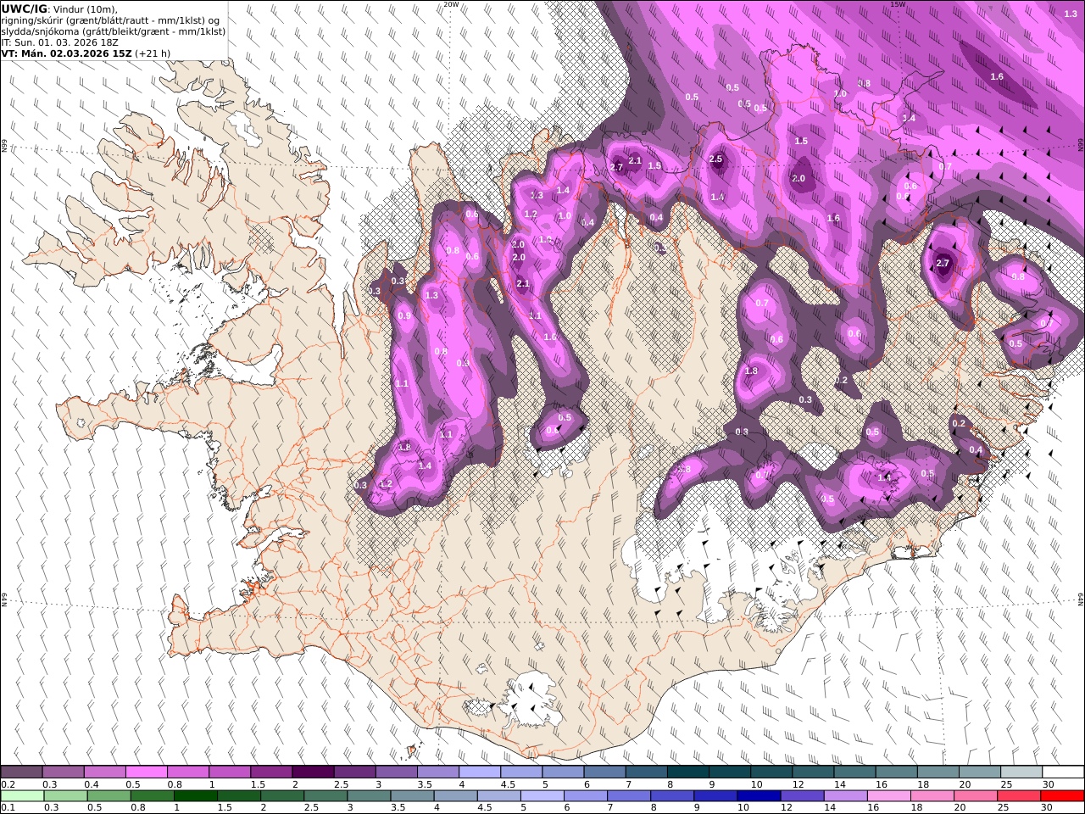The image size is (1085, 814).
Task: Pick the green 0.5 swatch in lower legend
Action: pyautogui.click(x=108, y=795)
